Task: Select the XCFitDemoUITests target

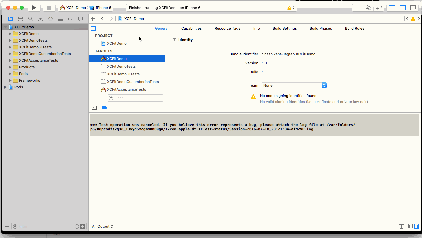Action: (x=127, y=74)
